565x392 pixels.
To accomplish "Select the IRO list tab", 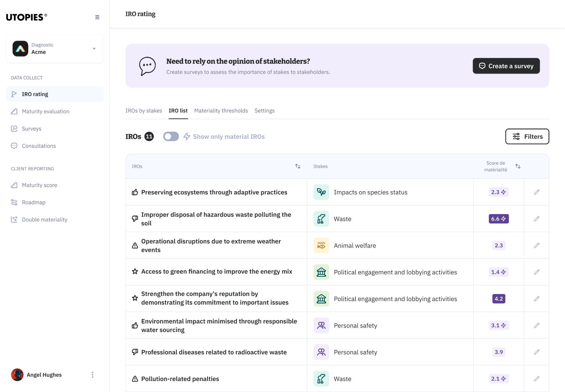I will 178,111.
